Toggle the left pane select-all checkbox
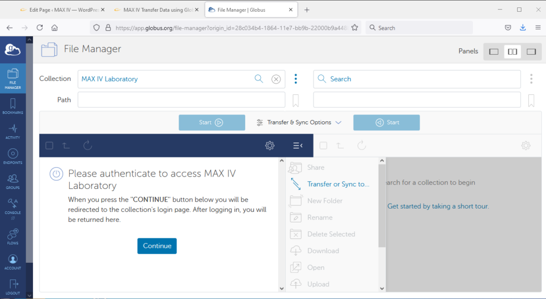Viewport: 546px width, 299px height. (x=50, y=145)
